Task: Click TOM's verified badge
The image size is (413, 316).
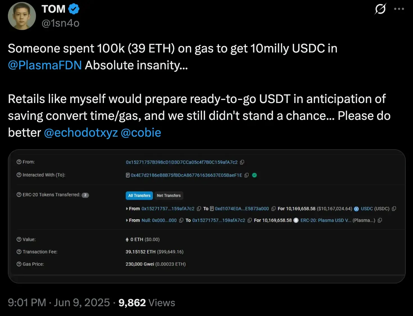Action: pos(74,9)
